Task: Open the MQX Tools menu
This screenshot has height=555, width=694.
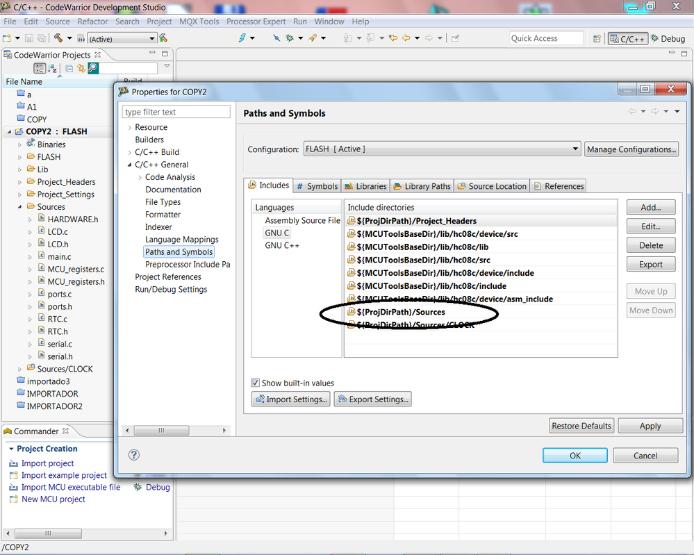Action: coord(199,22)
